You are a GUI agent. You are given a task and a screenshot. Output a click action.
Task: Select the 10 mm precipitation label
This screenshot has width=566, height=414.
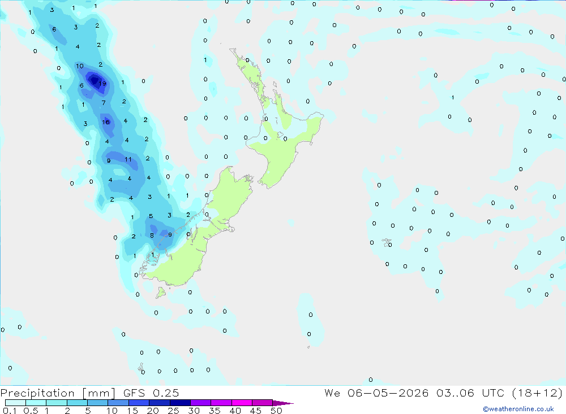[x=80, y=66]
